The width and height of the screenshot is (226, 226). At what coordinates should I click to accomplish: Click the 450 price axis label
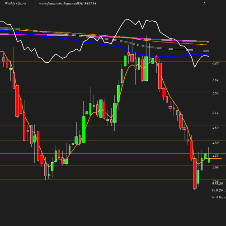pos(216,143)
